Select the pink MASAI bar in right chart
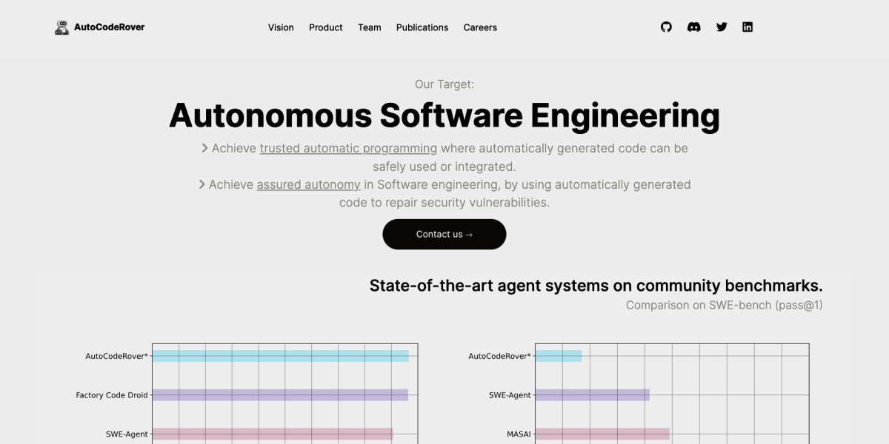Viewport: 889px width, 444px height. point(602,434)
